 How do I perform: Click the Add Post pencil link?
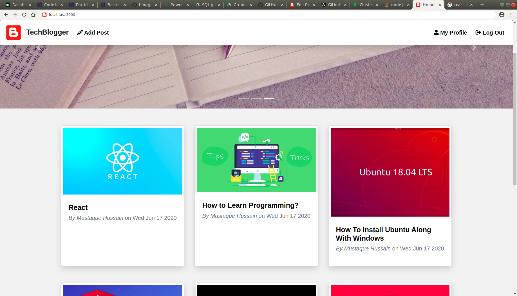[93, 33]
